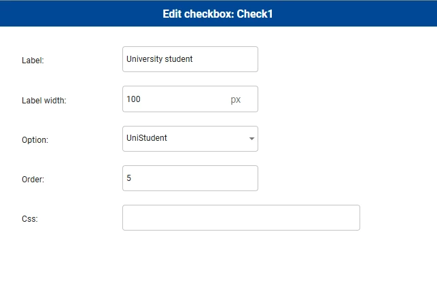Click the px unit suffix
437x285 pixels.
(235, 99)
